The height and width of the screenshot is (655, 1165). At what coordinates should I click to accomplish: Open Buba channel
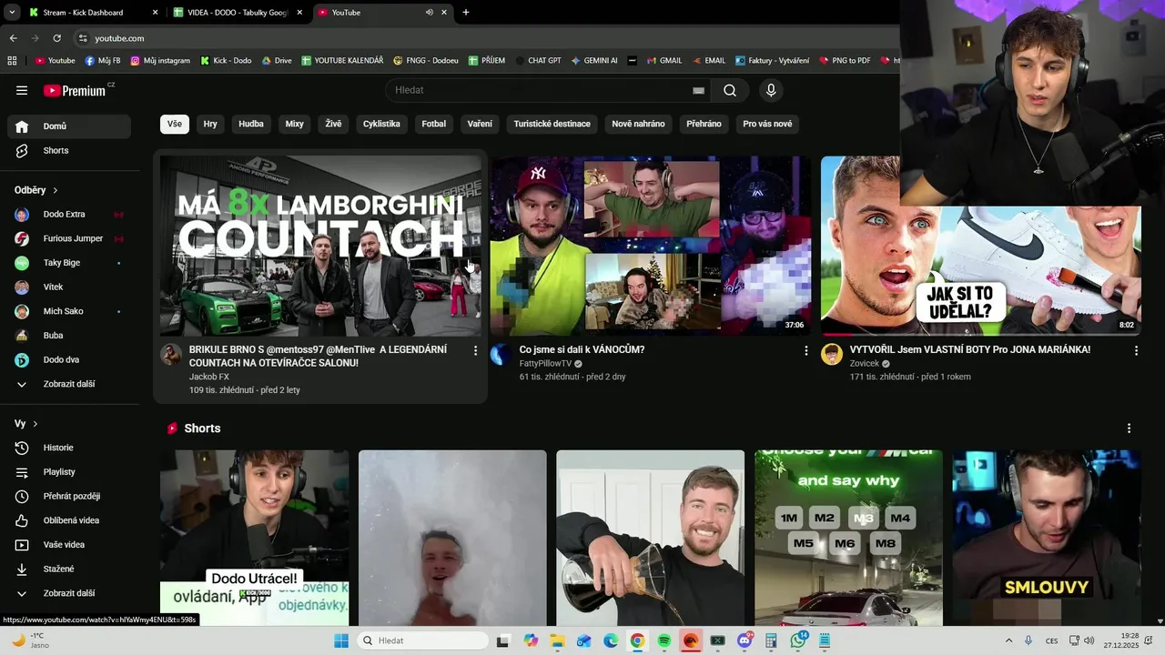pyautogui.click(x=69, y=336)
